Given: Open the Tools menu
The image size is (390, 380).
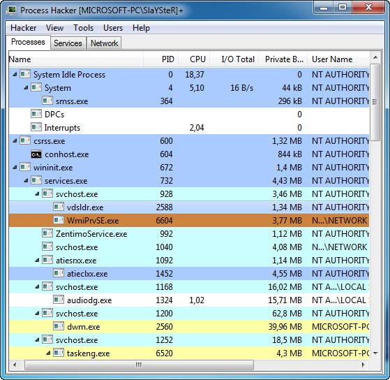Looking at the screenshot, I should pos(83,28).
